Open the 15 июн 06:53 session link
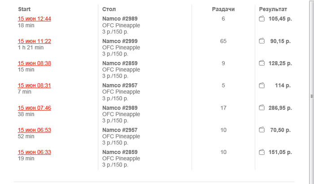 pyautogui.click(x=35, y=130)
